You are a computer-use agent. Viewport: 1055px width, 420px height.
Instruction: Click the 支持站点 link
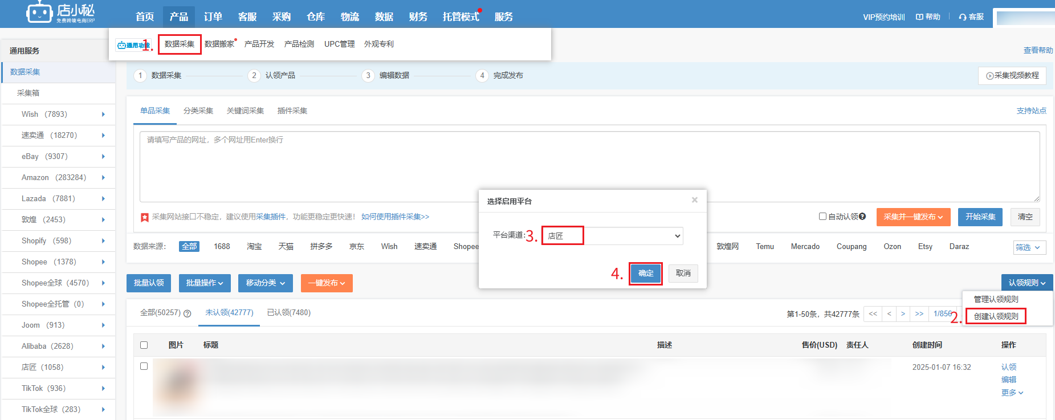pos(1031,111)
